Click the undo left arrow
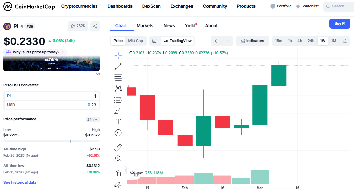This screenshot has width=354, height=190. click(217, 41)
